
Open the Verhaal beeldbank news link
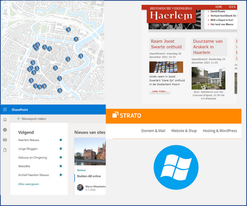(223, 16)
